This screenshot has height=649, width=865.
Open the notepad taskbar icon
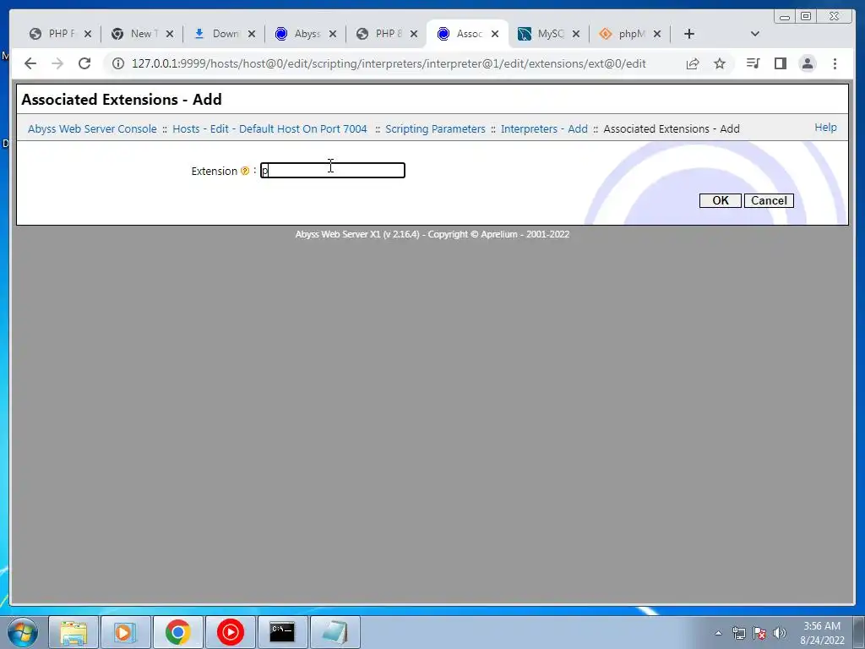click(335, 632)
